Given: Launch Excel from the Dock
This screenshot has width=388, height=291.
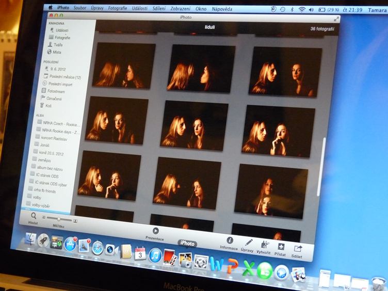Looking at the screenshot, I should point(249,268).
